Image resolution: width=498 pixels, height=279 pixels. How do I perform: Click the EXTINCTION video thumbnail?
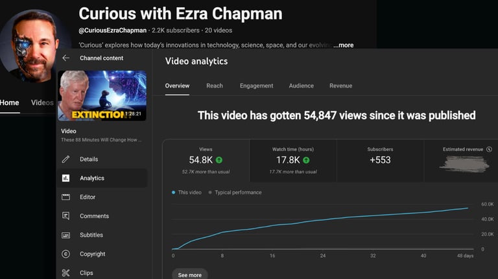point(102,95)
